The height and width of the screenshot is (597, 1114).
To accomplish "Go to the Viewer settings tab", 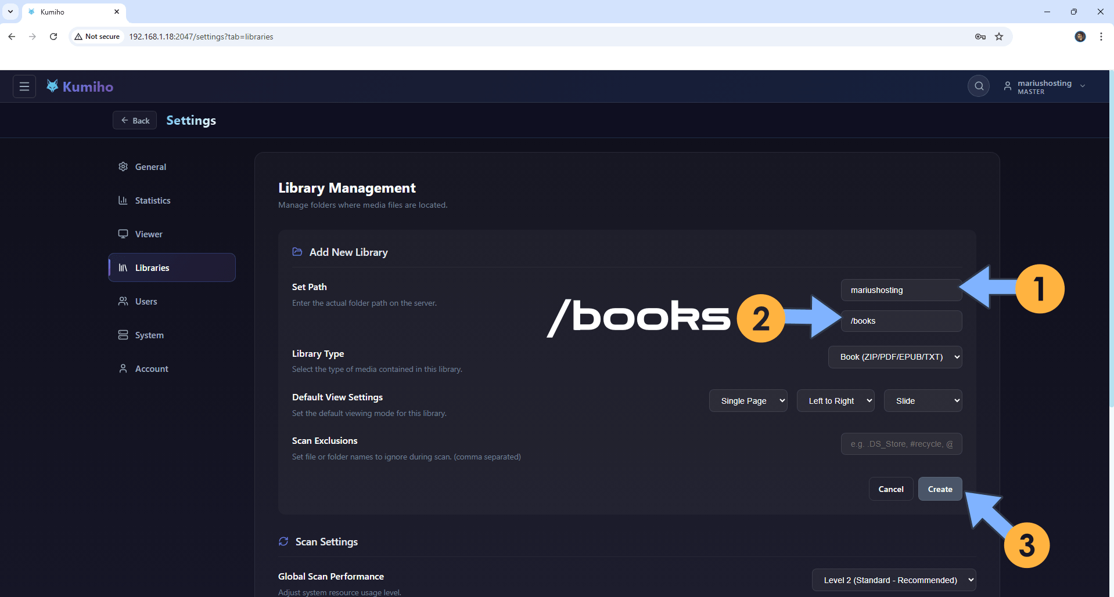I will click(149, 234).
